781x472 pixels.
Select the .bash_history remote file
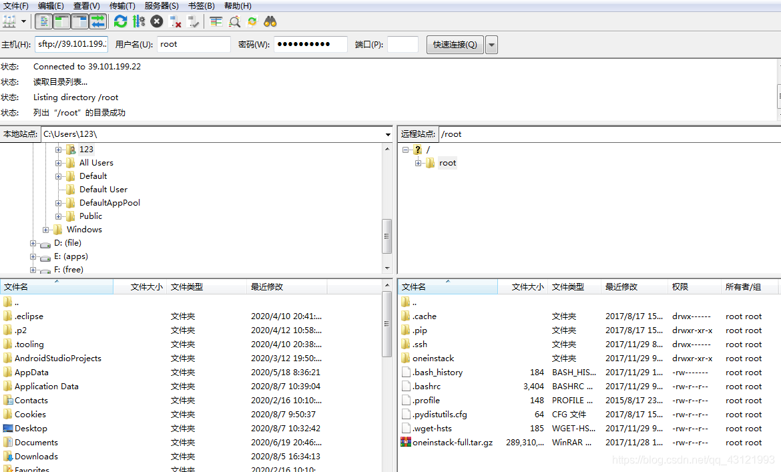pyautogui.click(x=438, y=373)
